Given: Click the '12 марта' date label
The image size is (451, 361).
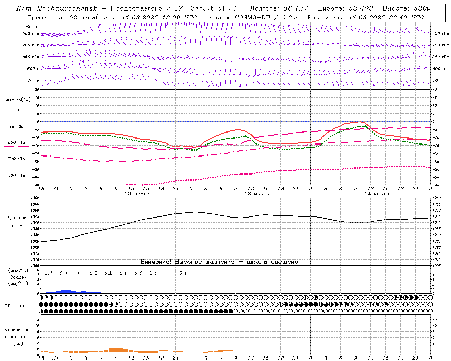Looking at the screenshot, I should pos(137,194).
